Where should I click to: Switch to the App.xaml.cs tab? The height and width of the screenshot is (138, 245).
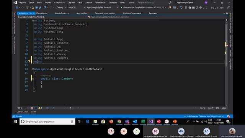(82, 13)
